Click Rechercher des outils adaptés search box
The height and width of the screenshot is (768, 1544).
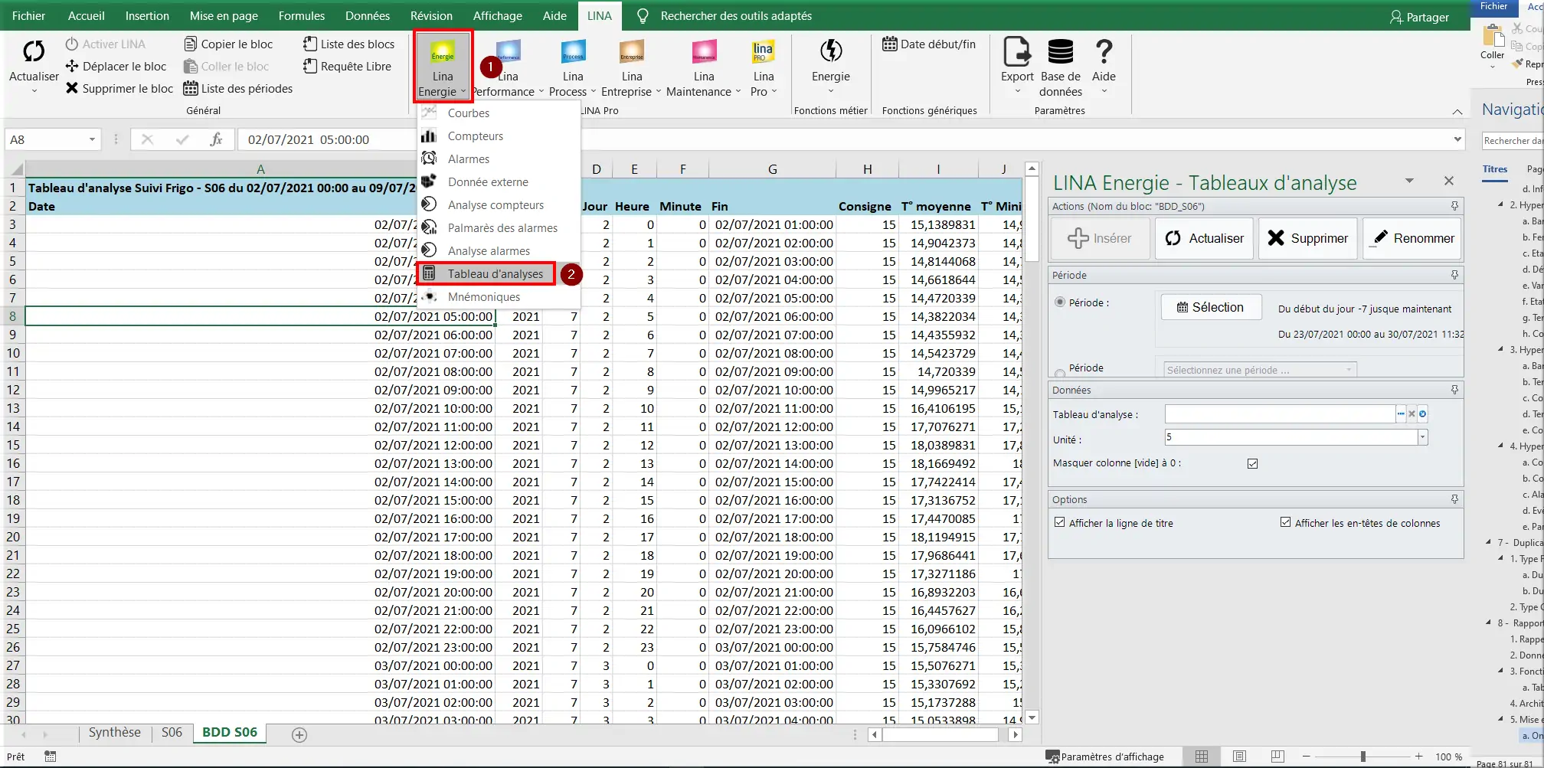(x=735, y=16)
